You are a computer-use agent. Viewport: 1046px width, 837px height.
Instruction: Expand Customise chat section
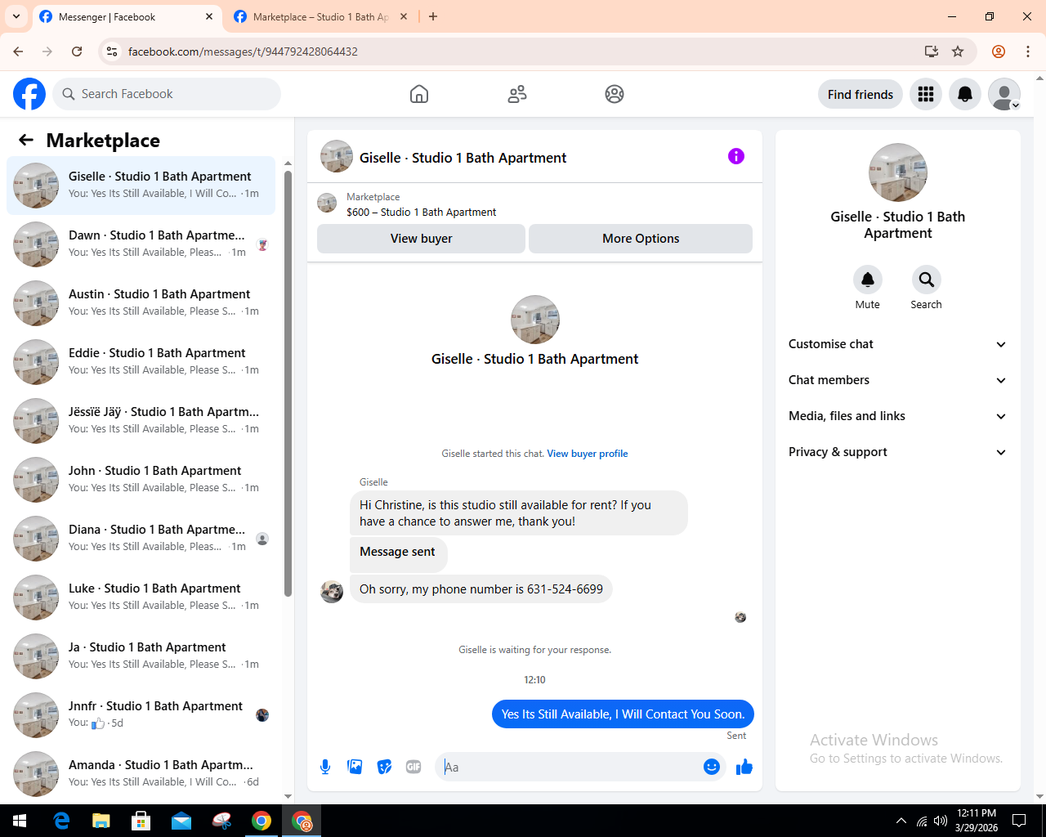tap(897, 344)
